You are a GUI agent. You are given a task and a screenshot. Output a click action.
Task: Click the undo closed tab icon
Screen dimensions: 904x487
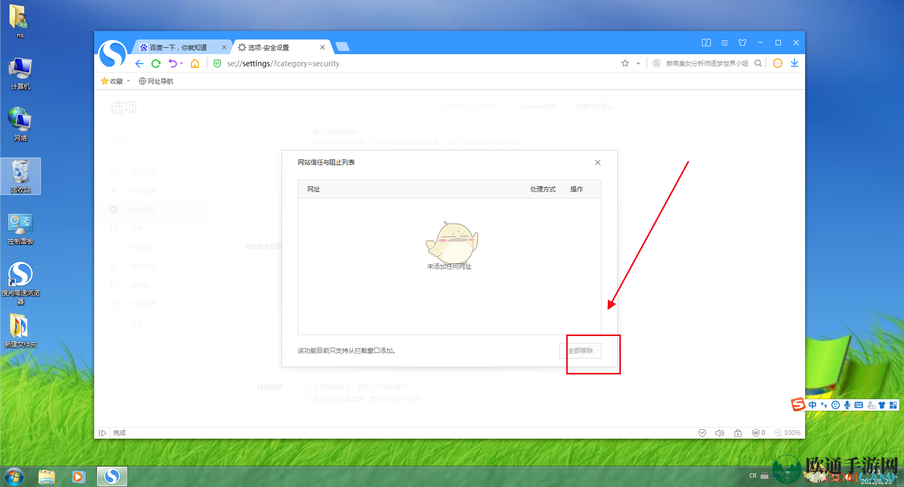coord(173,64)
